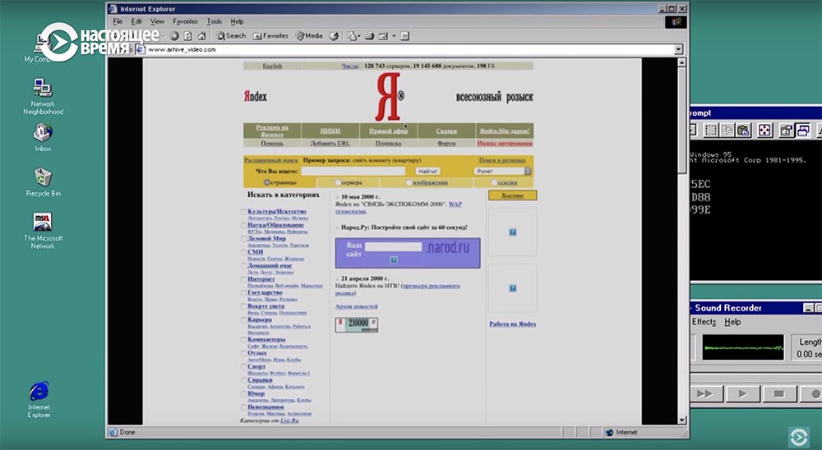
Task: Check the СМИ category checkbox
Action: point(244,252)
